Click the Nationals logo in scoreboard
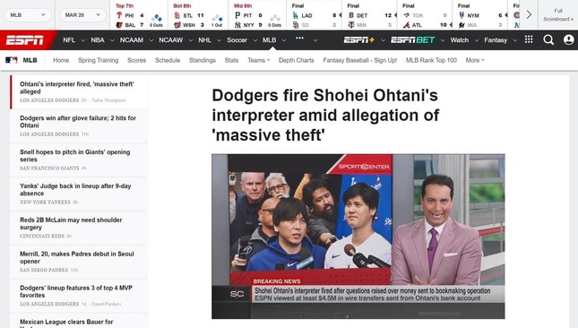This screenshot has height=328, width=578. 177,25
